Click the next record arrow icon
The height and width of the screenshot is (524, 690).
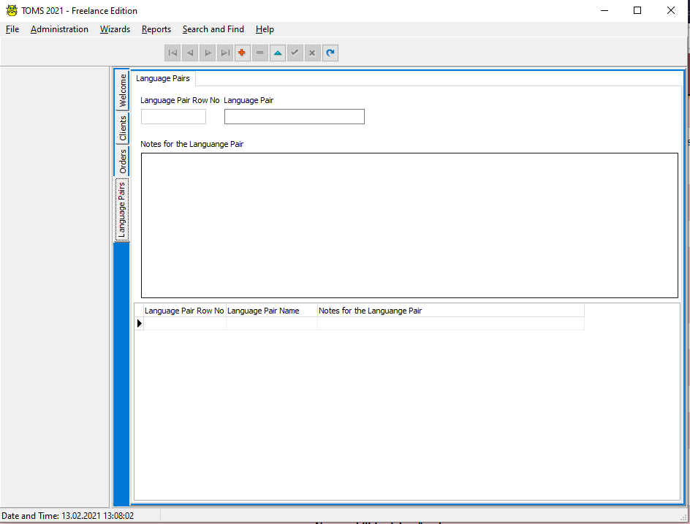(208, 53)
